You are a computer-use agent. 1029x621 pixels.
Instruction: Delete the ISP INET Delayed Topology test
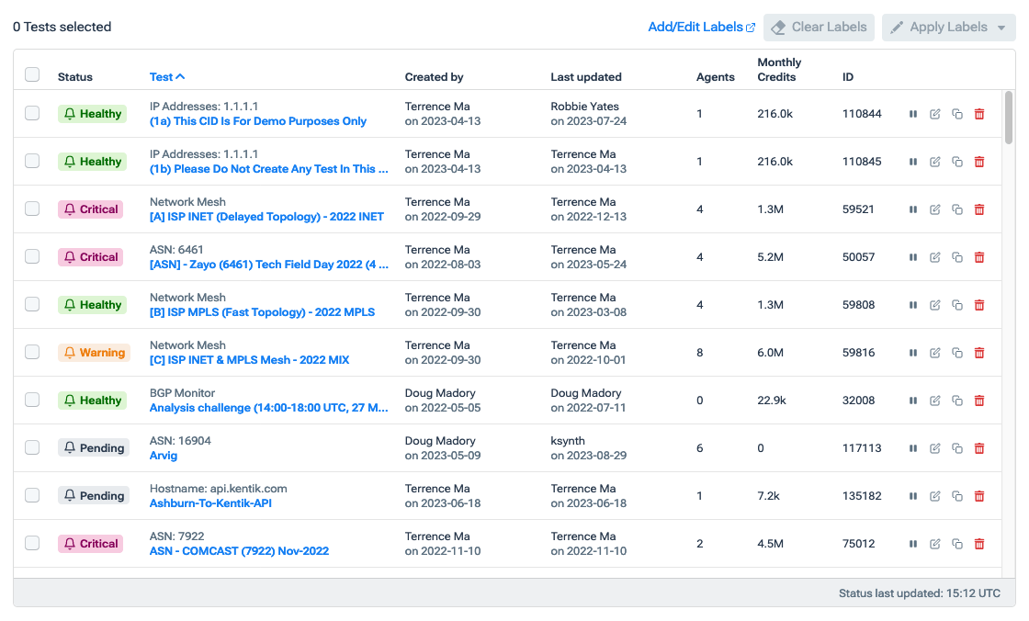[x=978, y=209]
